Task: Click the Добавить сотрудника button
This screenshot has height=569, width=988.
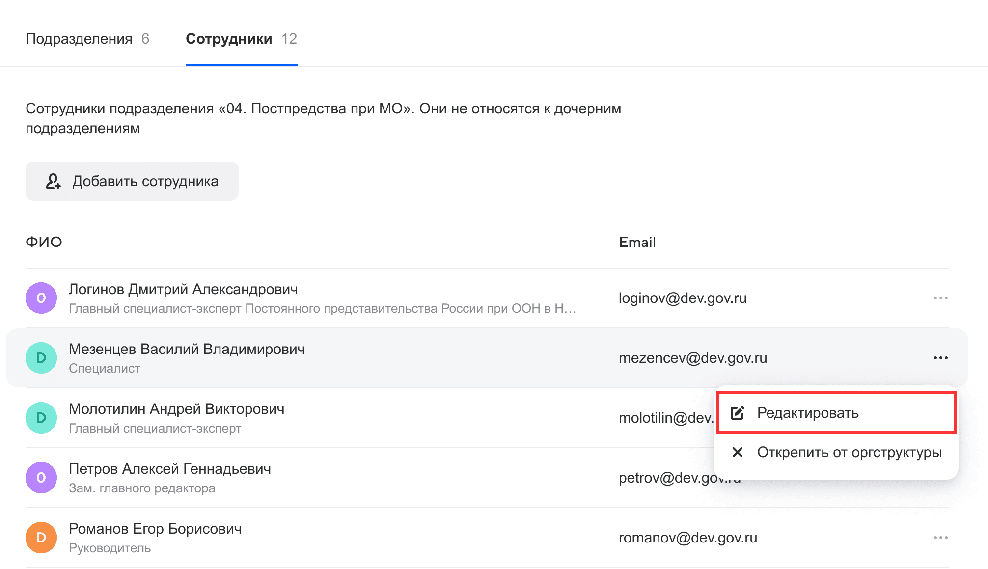Action: (132, 181)
